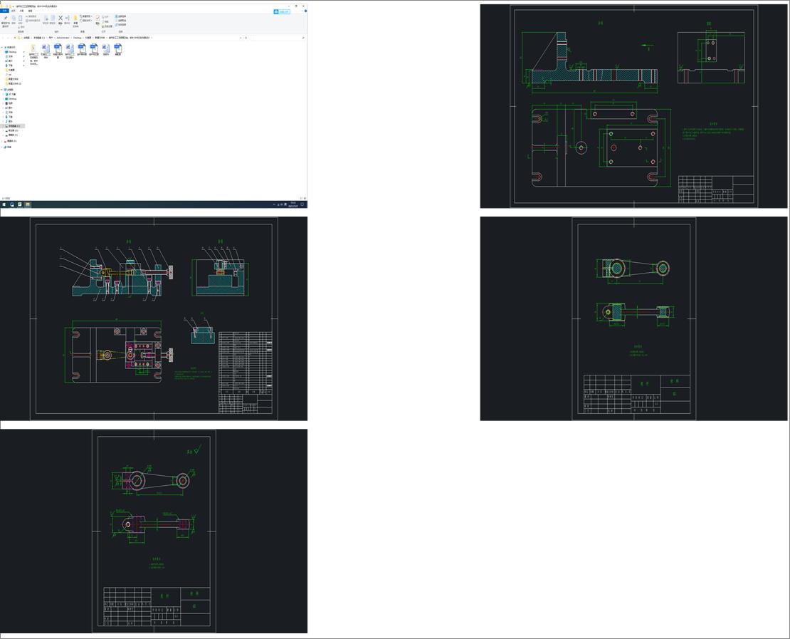
Task: Open the notification center on taskbar
Action: (x=302, y=204)
